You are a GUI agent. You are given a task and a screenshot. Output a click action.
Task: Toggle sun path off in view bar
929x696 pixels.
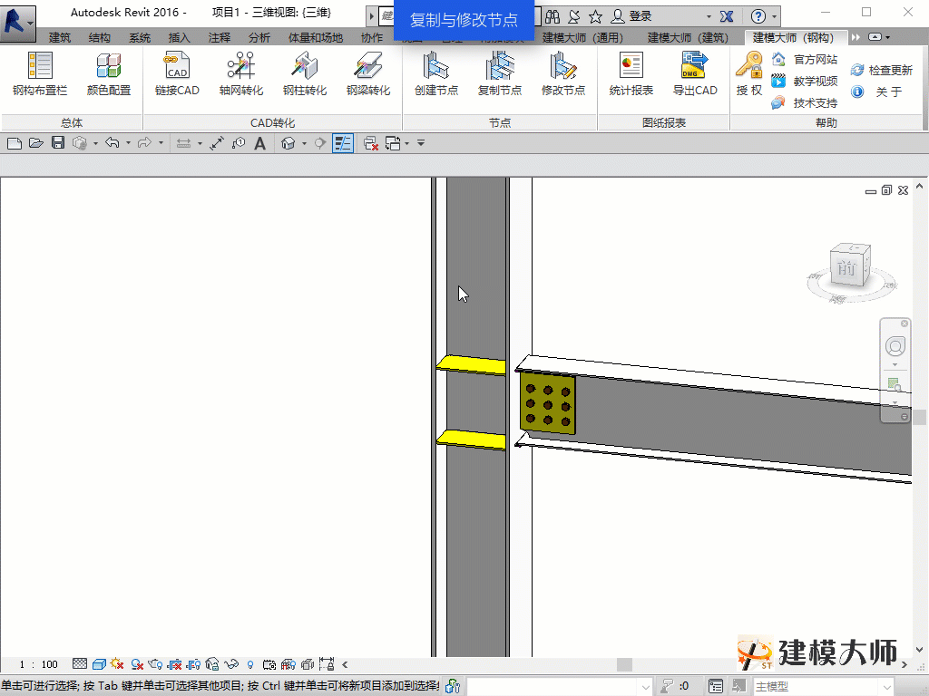pyautogui.click(x=117, y=664)
